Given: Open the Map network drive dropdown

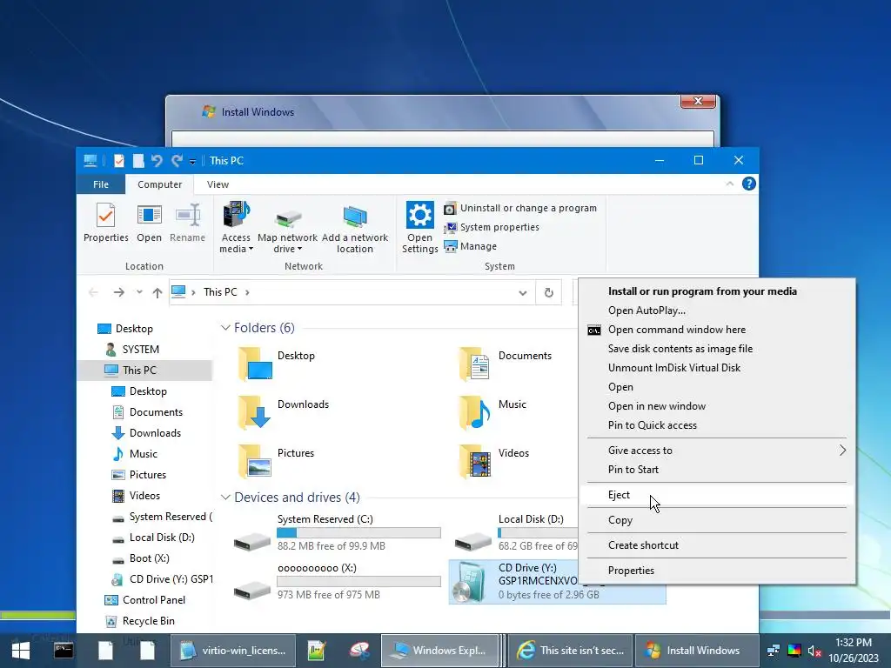Looking at the screenshot, I should [x=287, y=227].
